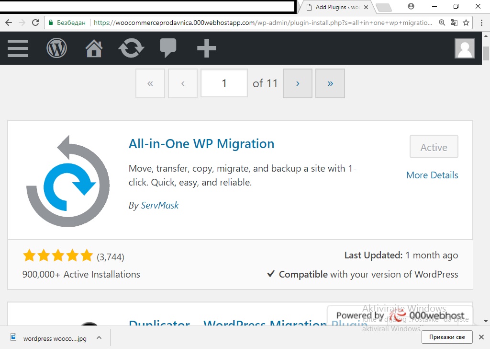Click the Compatible with your version text
Viewport: 490px width, 349px height.
(x=363, y=274)
